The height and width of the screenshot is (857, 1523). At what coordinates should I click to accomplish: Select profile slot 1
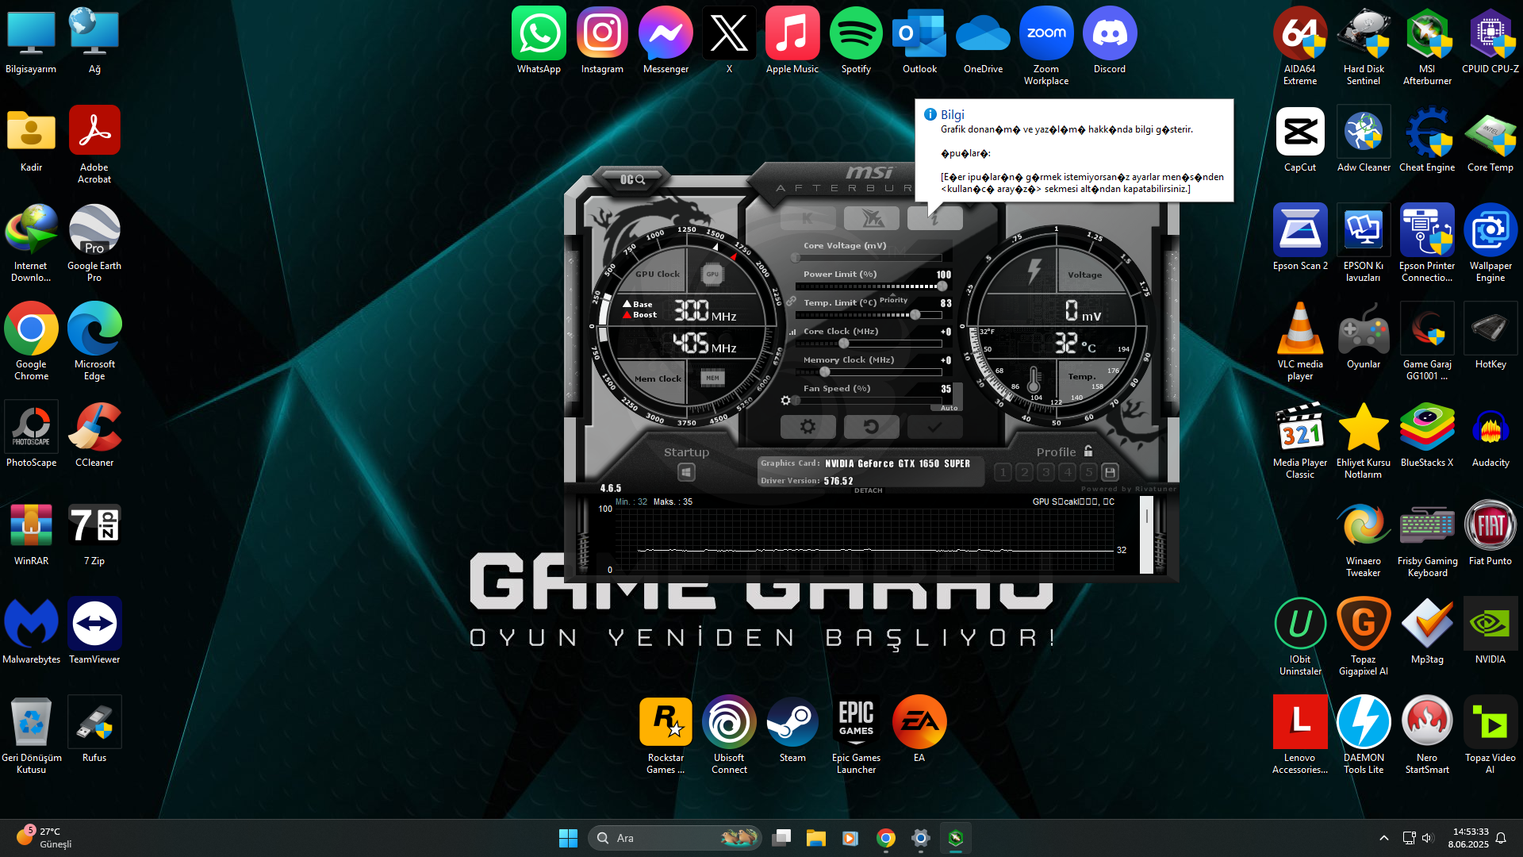pos(1003,472)
